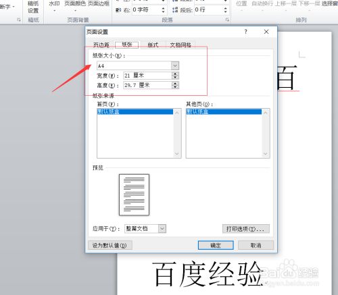Click the page preview thumbnail
The width and height of the screenshot is (338, 295).
[x=134, y=194]
